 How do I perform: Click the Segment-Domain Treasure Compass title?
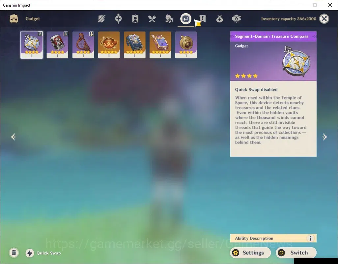[x=271, y=36]
